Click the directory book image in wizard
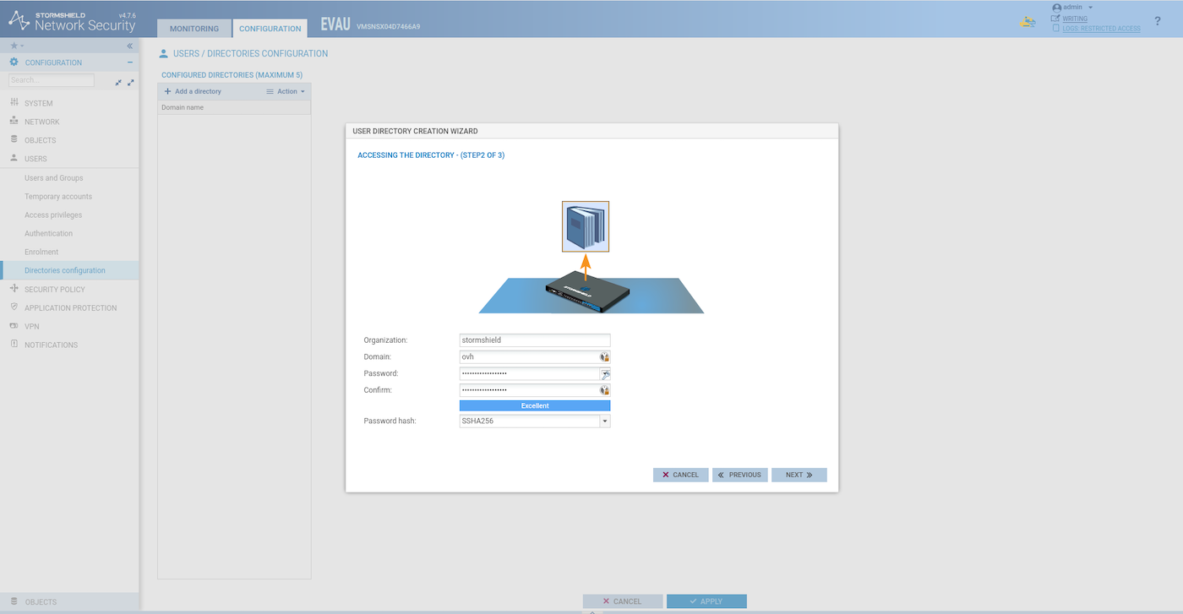This screenshot has width=1183, height=614. 586,226
